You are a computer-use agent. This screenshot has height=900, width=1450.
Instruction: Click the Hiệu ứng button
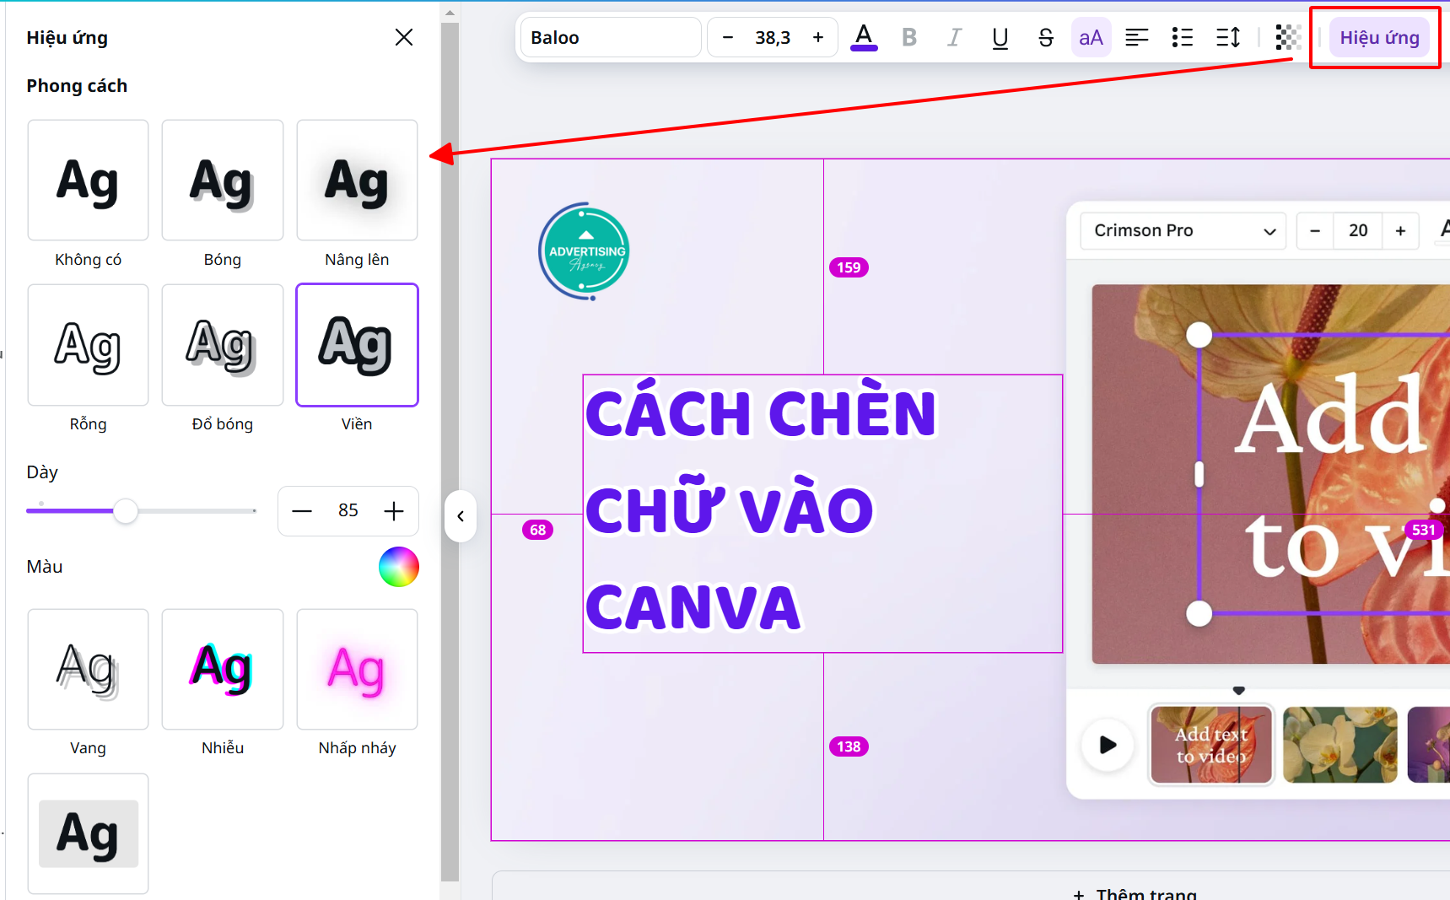pyautogui.click(x=1380, y=37)
